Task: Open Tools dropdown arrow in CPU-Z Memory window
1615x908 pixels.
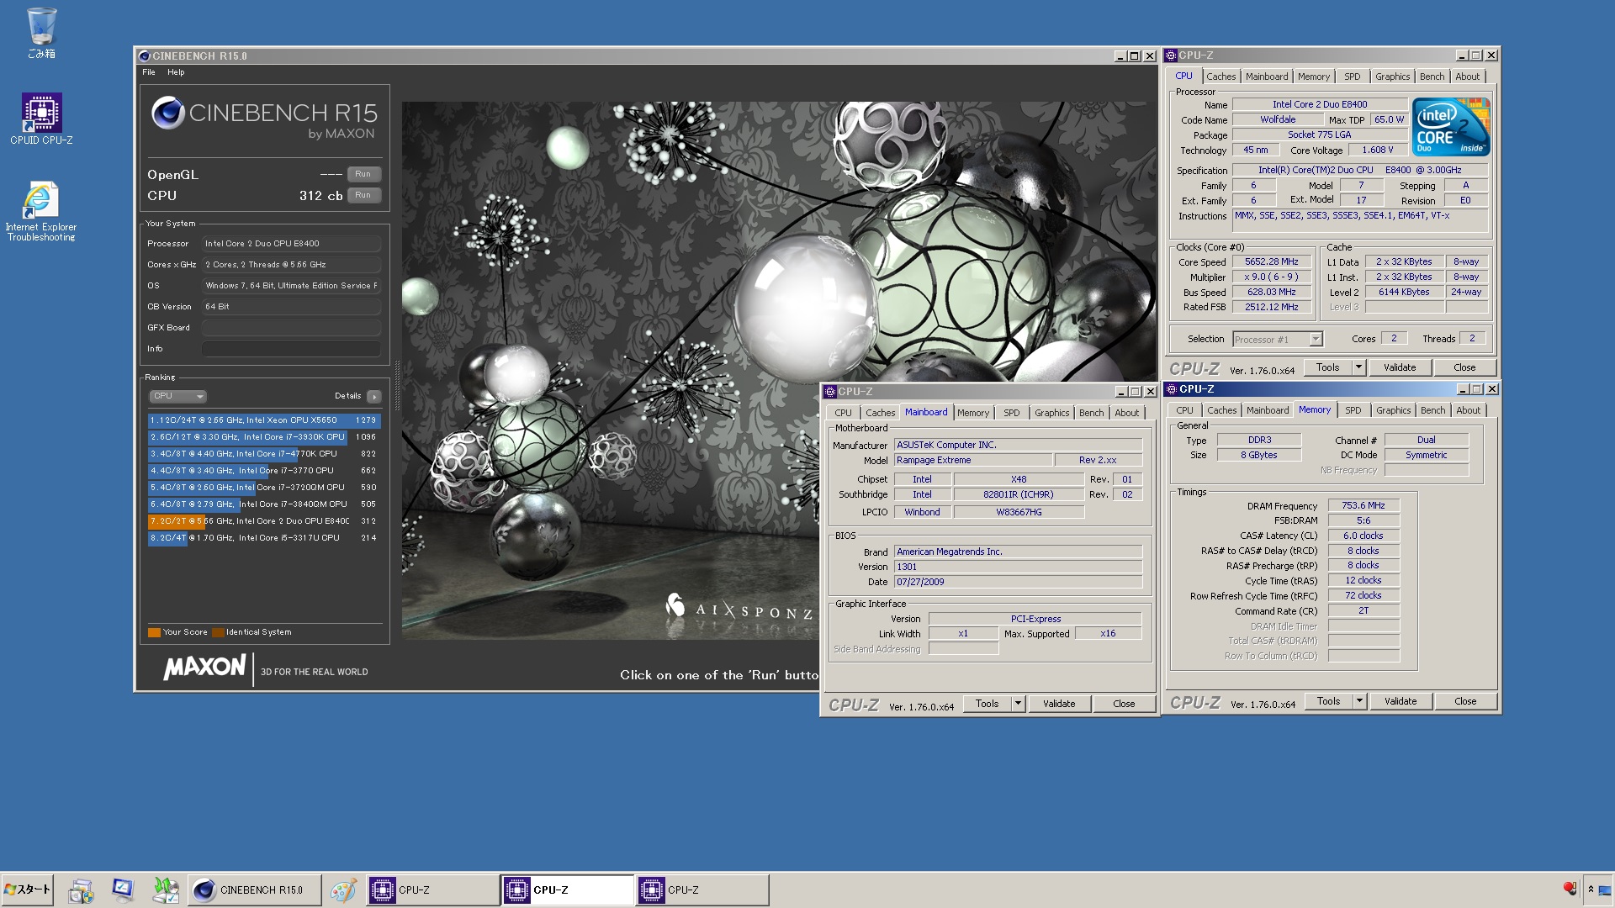Action: pos(1358,701)
